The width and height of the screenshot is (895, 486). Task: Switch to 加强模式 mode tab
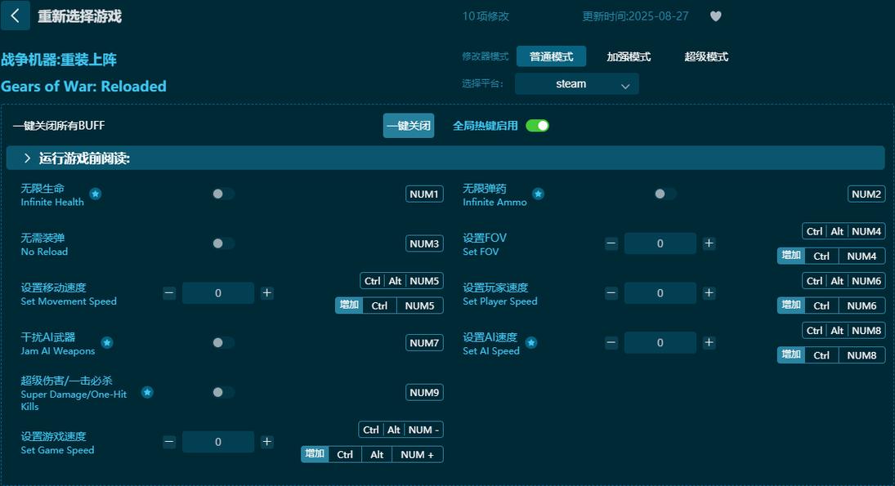(629, 56)
